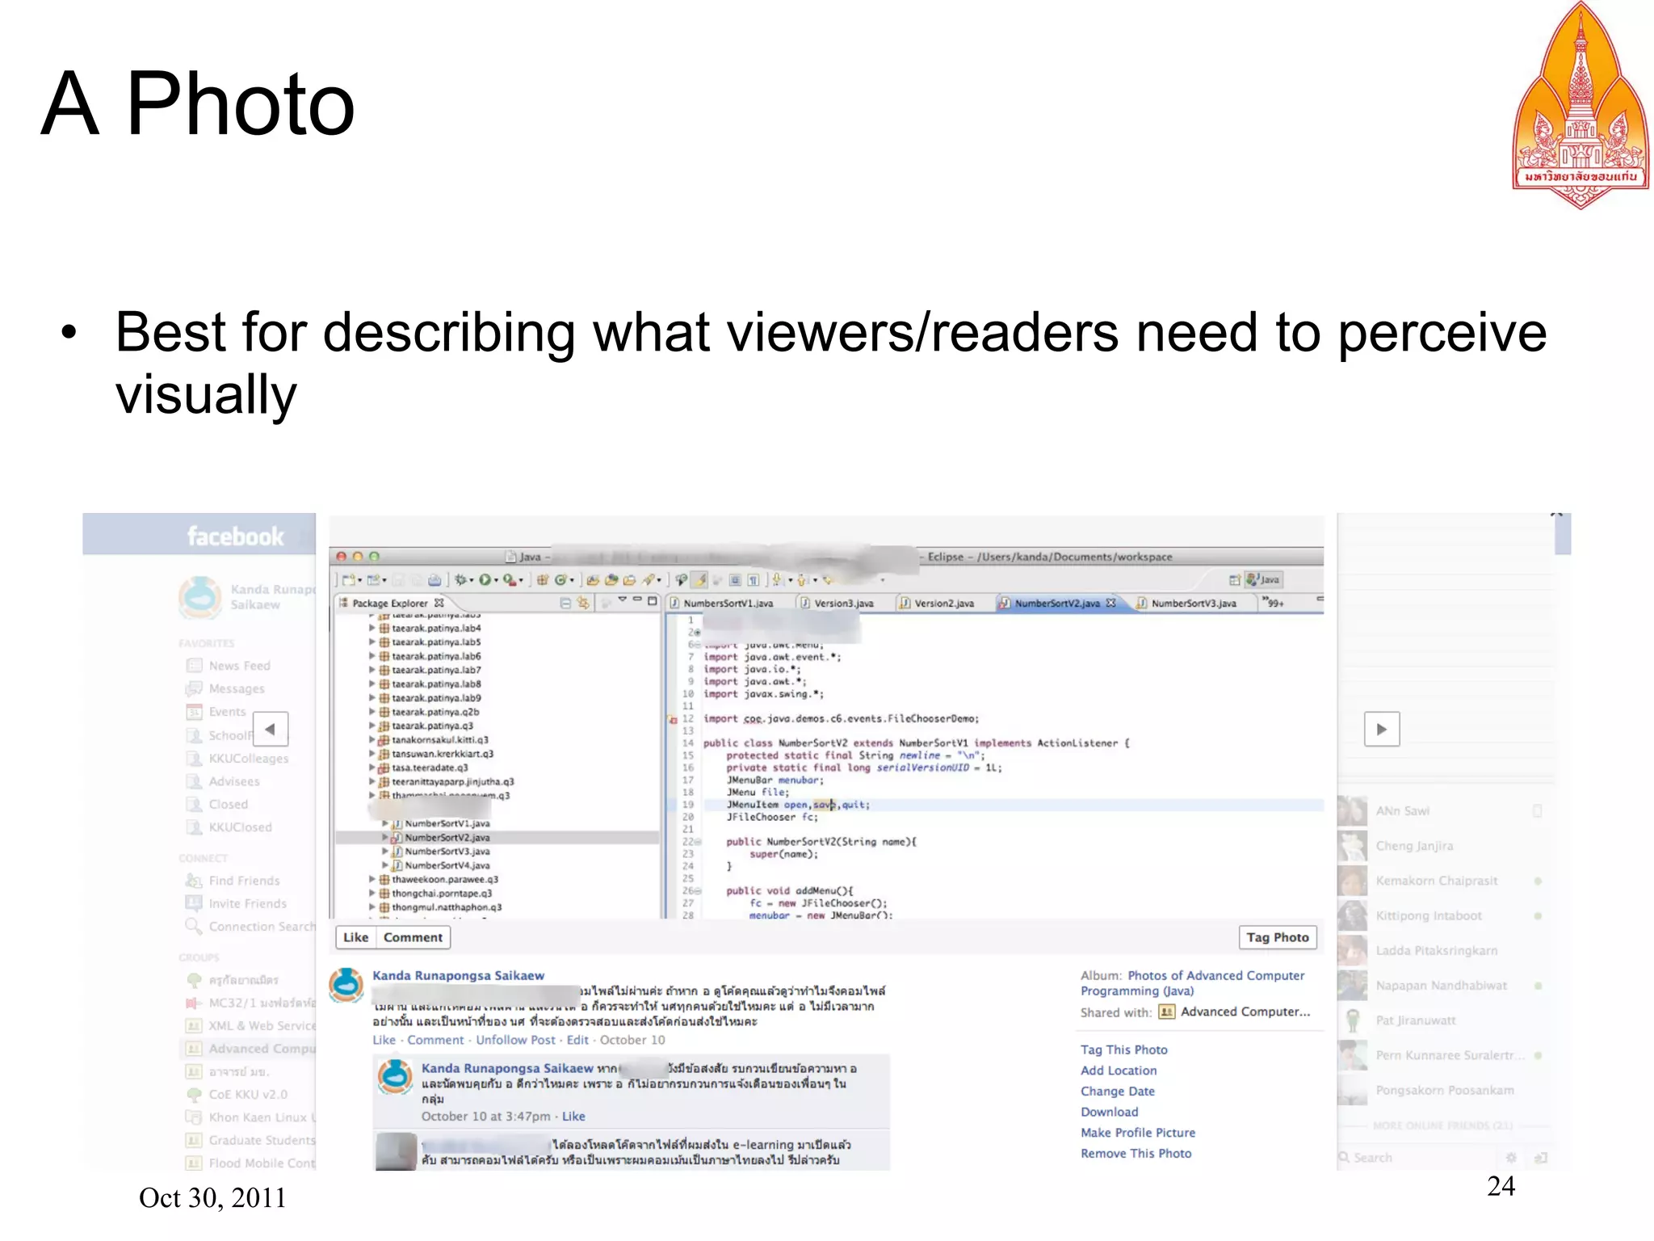Expand the taearak.patinya.lab6 package
Image resolution: width=1654 pixels, height=1241 pixels.
point(372,656)
